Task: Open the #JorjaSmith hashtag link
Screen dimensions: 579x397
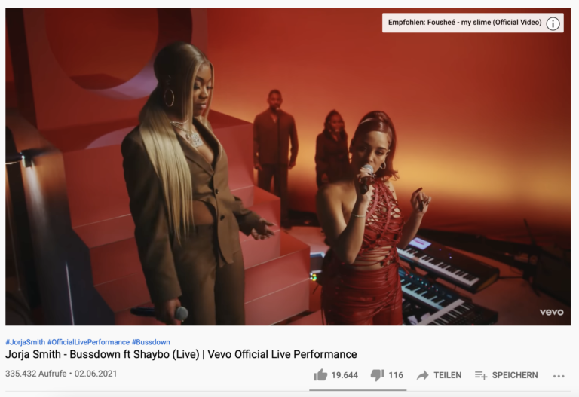Action: [x=25, y=342]
